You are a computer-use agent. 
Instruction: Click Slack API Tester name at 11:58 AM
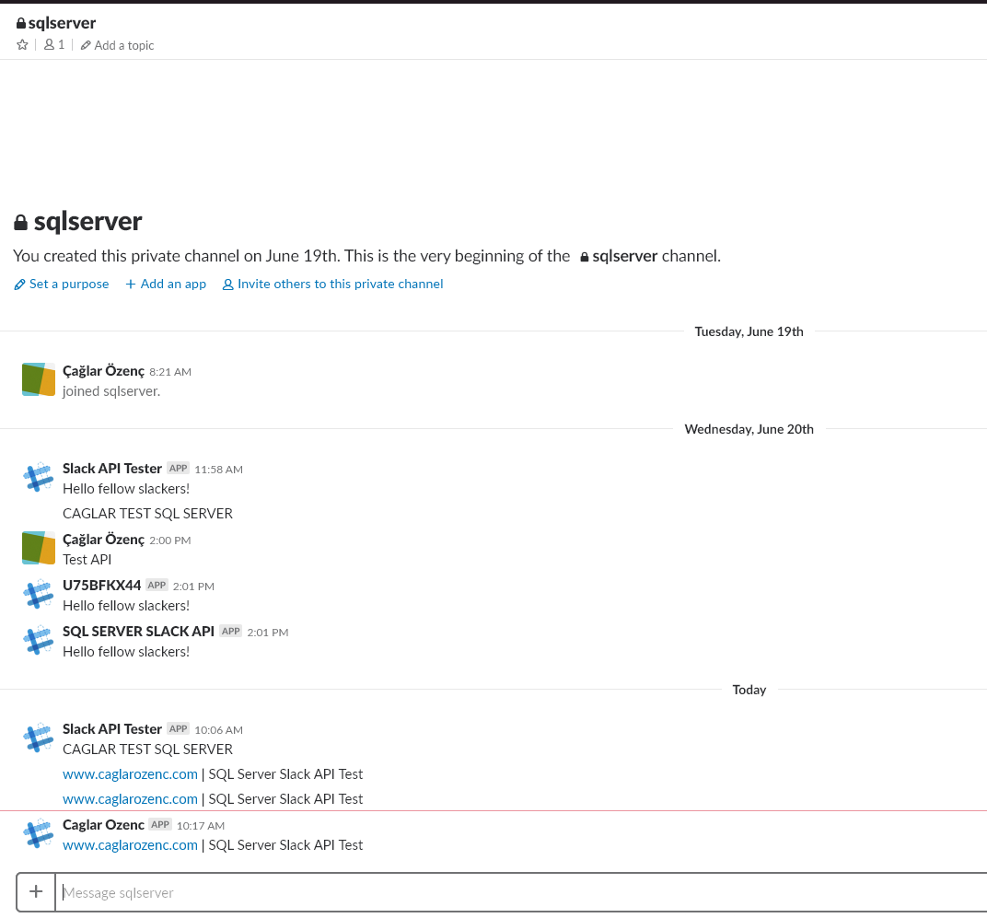point(112,469)
